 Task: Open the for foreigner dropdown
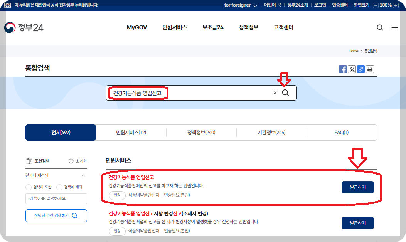point(241,5)
